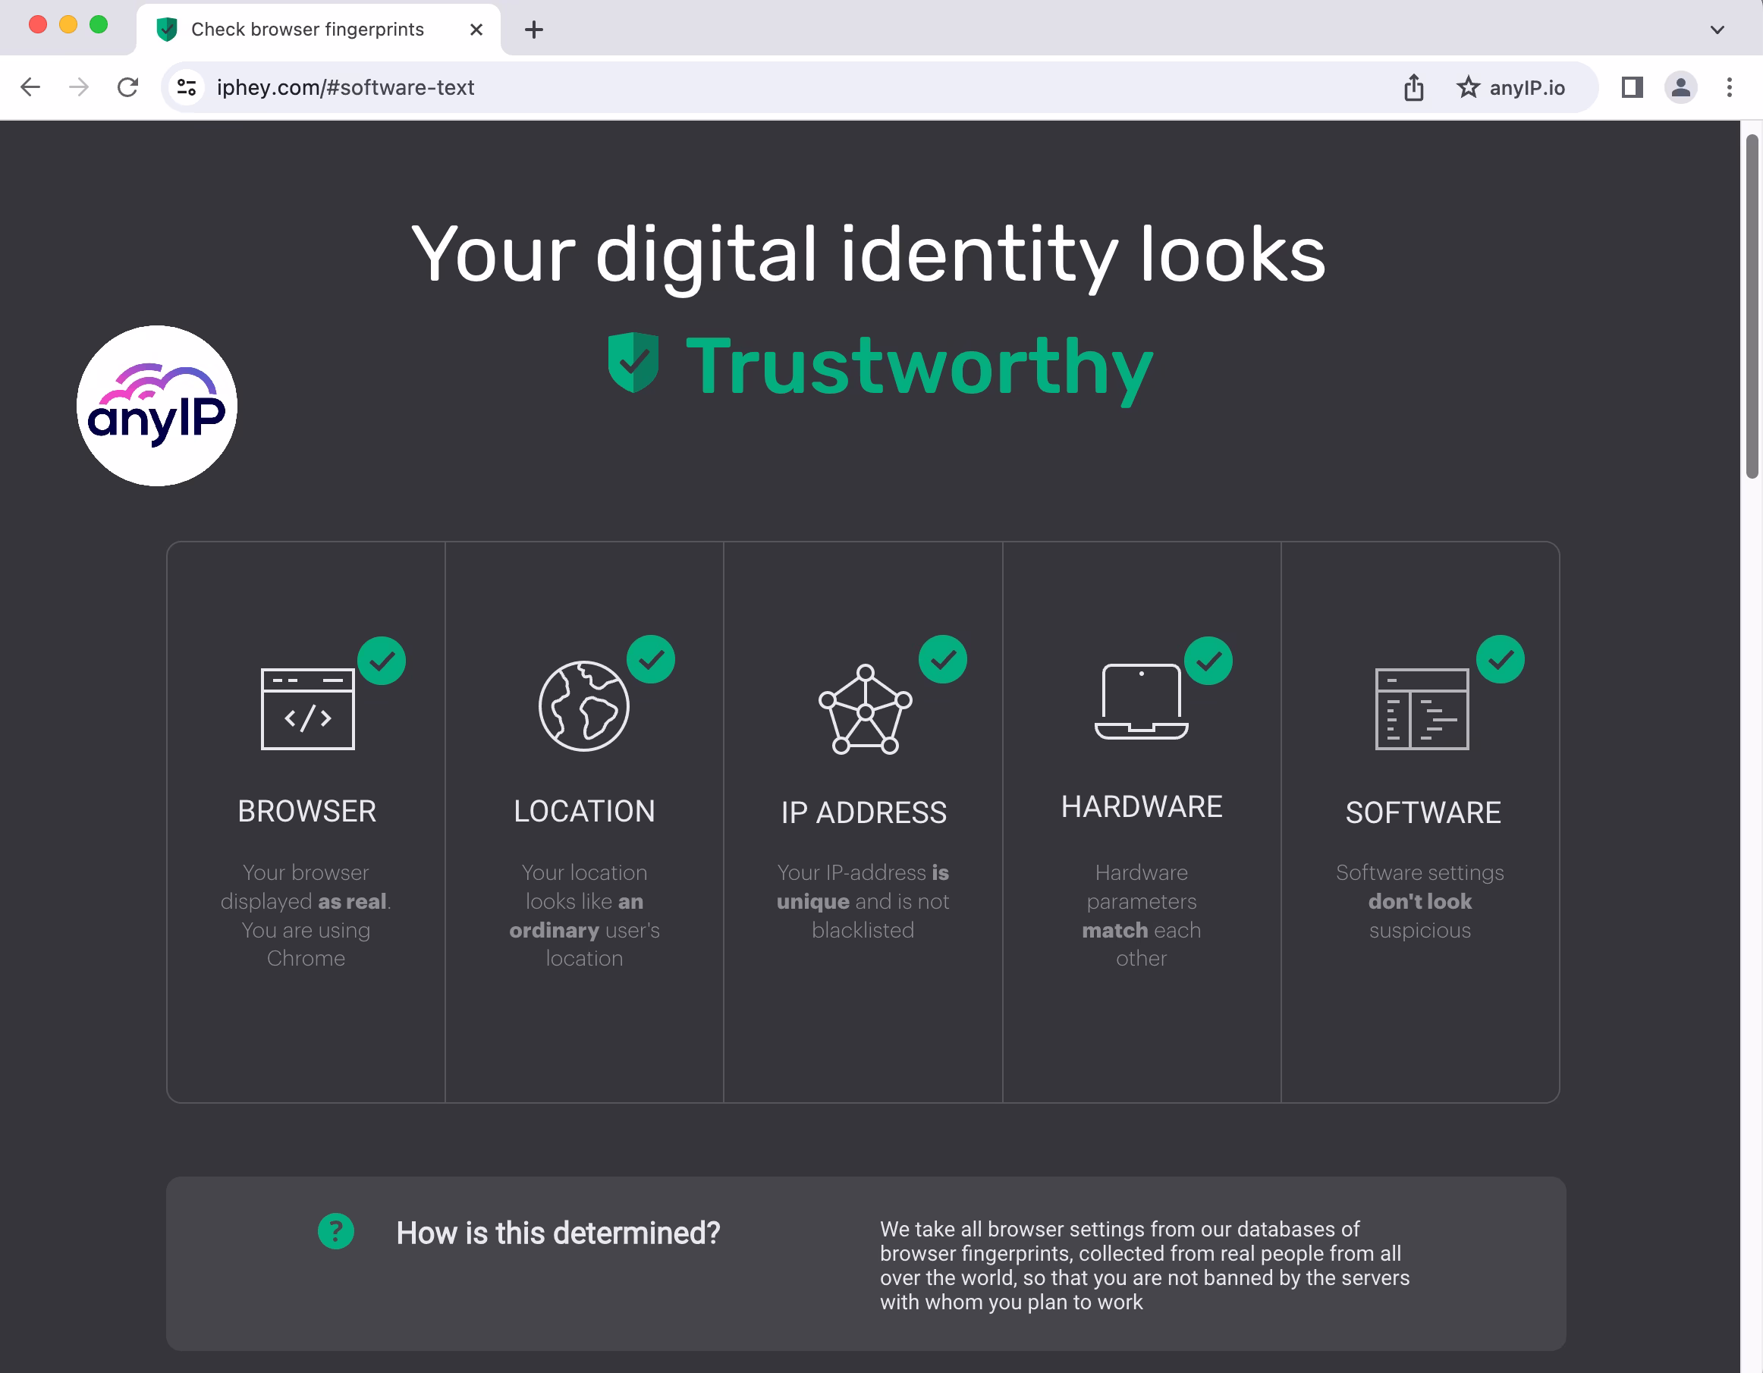Open the tab search chevron at top right
The height and width of the screenshot is (1373, 1763).
1716,29
